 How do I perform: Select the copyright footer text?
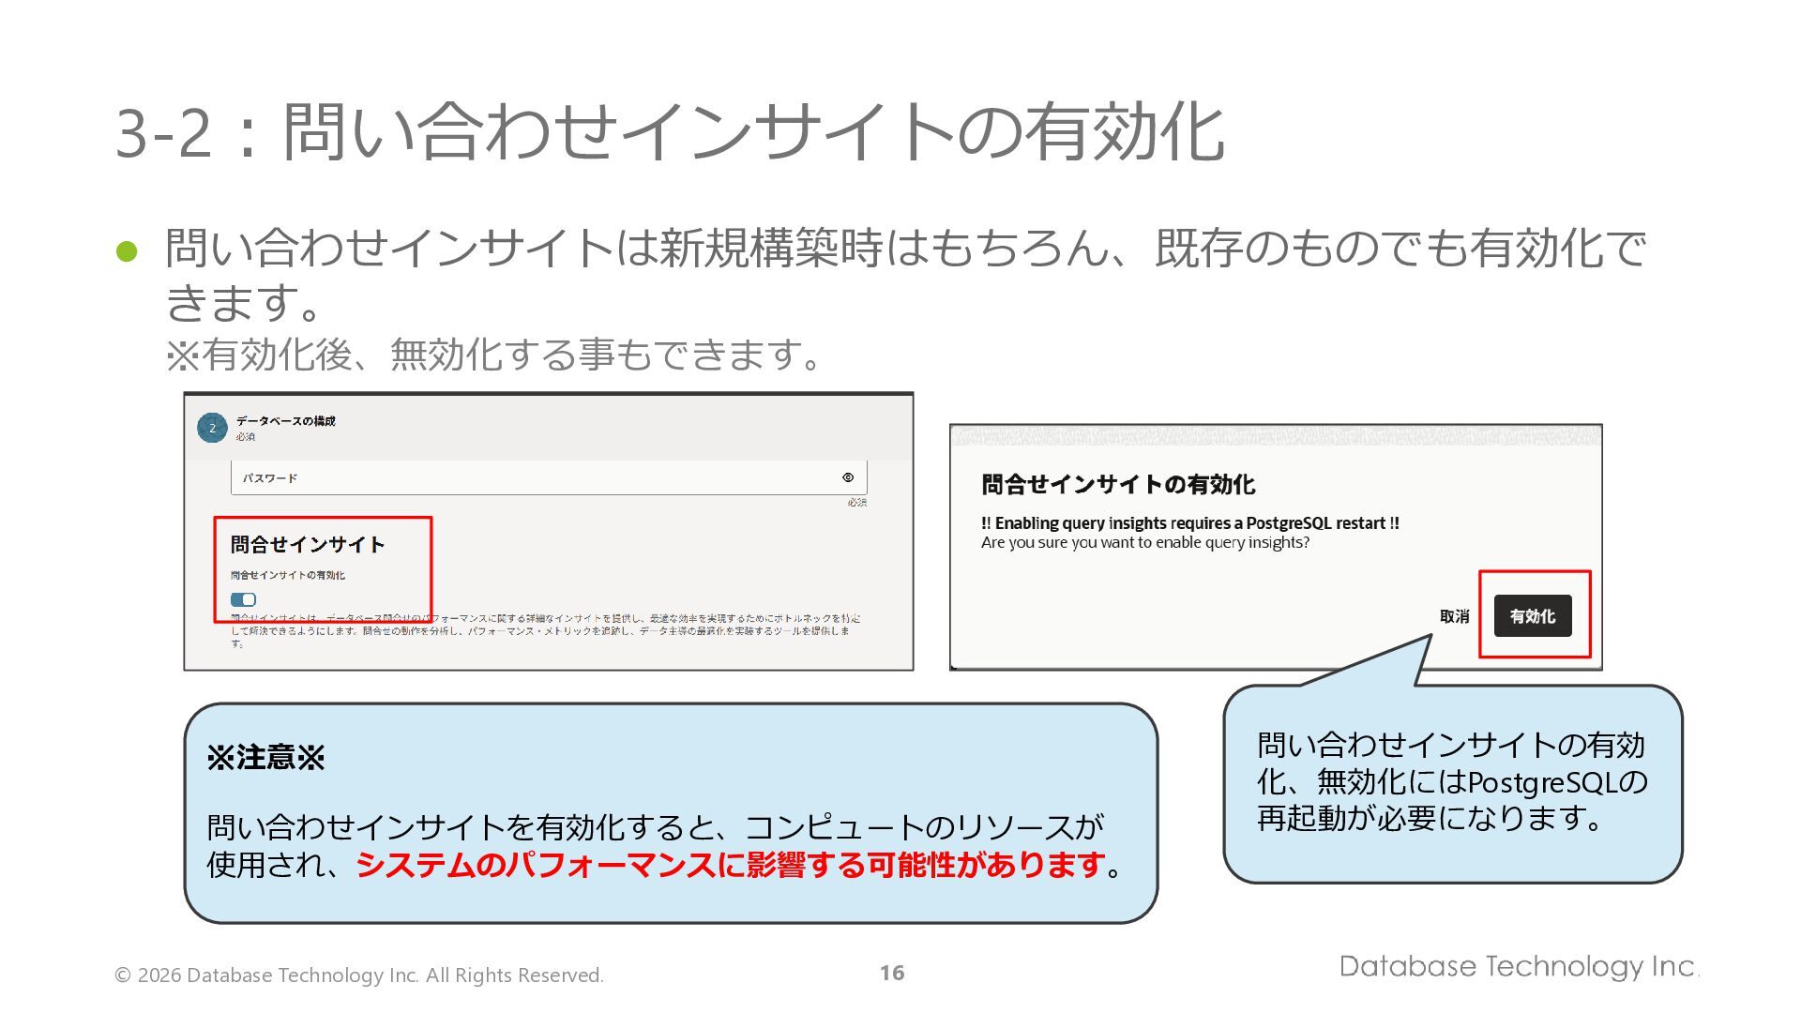click(359, 975)
